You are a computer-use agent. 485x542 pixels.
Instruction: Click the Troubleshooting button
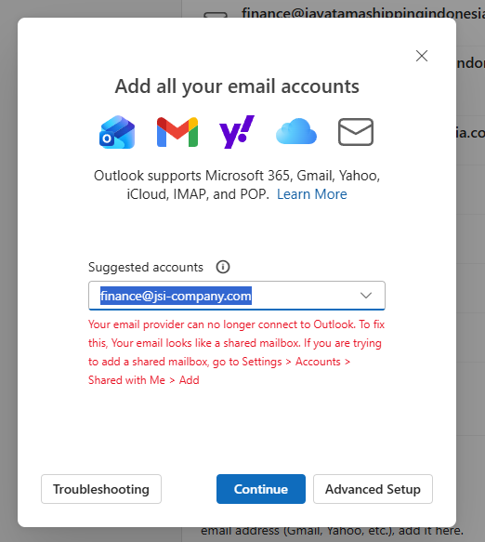coord(101,489)
